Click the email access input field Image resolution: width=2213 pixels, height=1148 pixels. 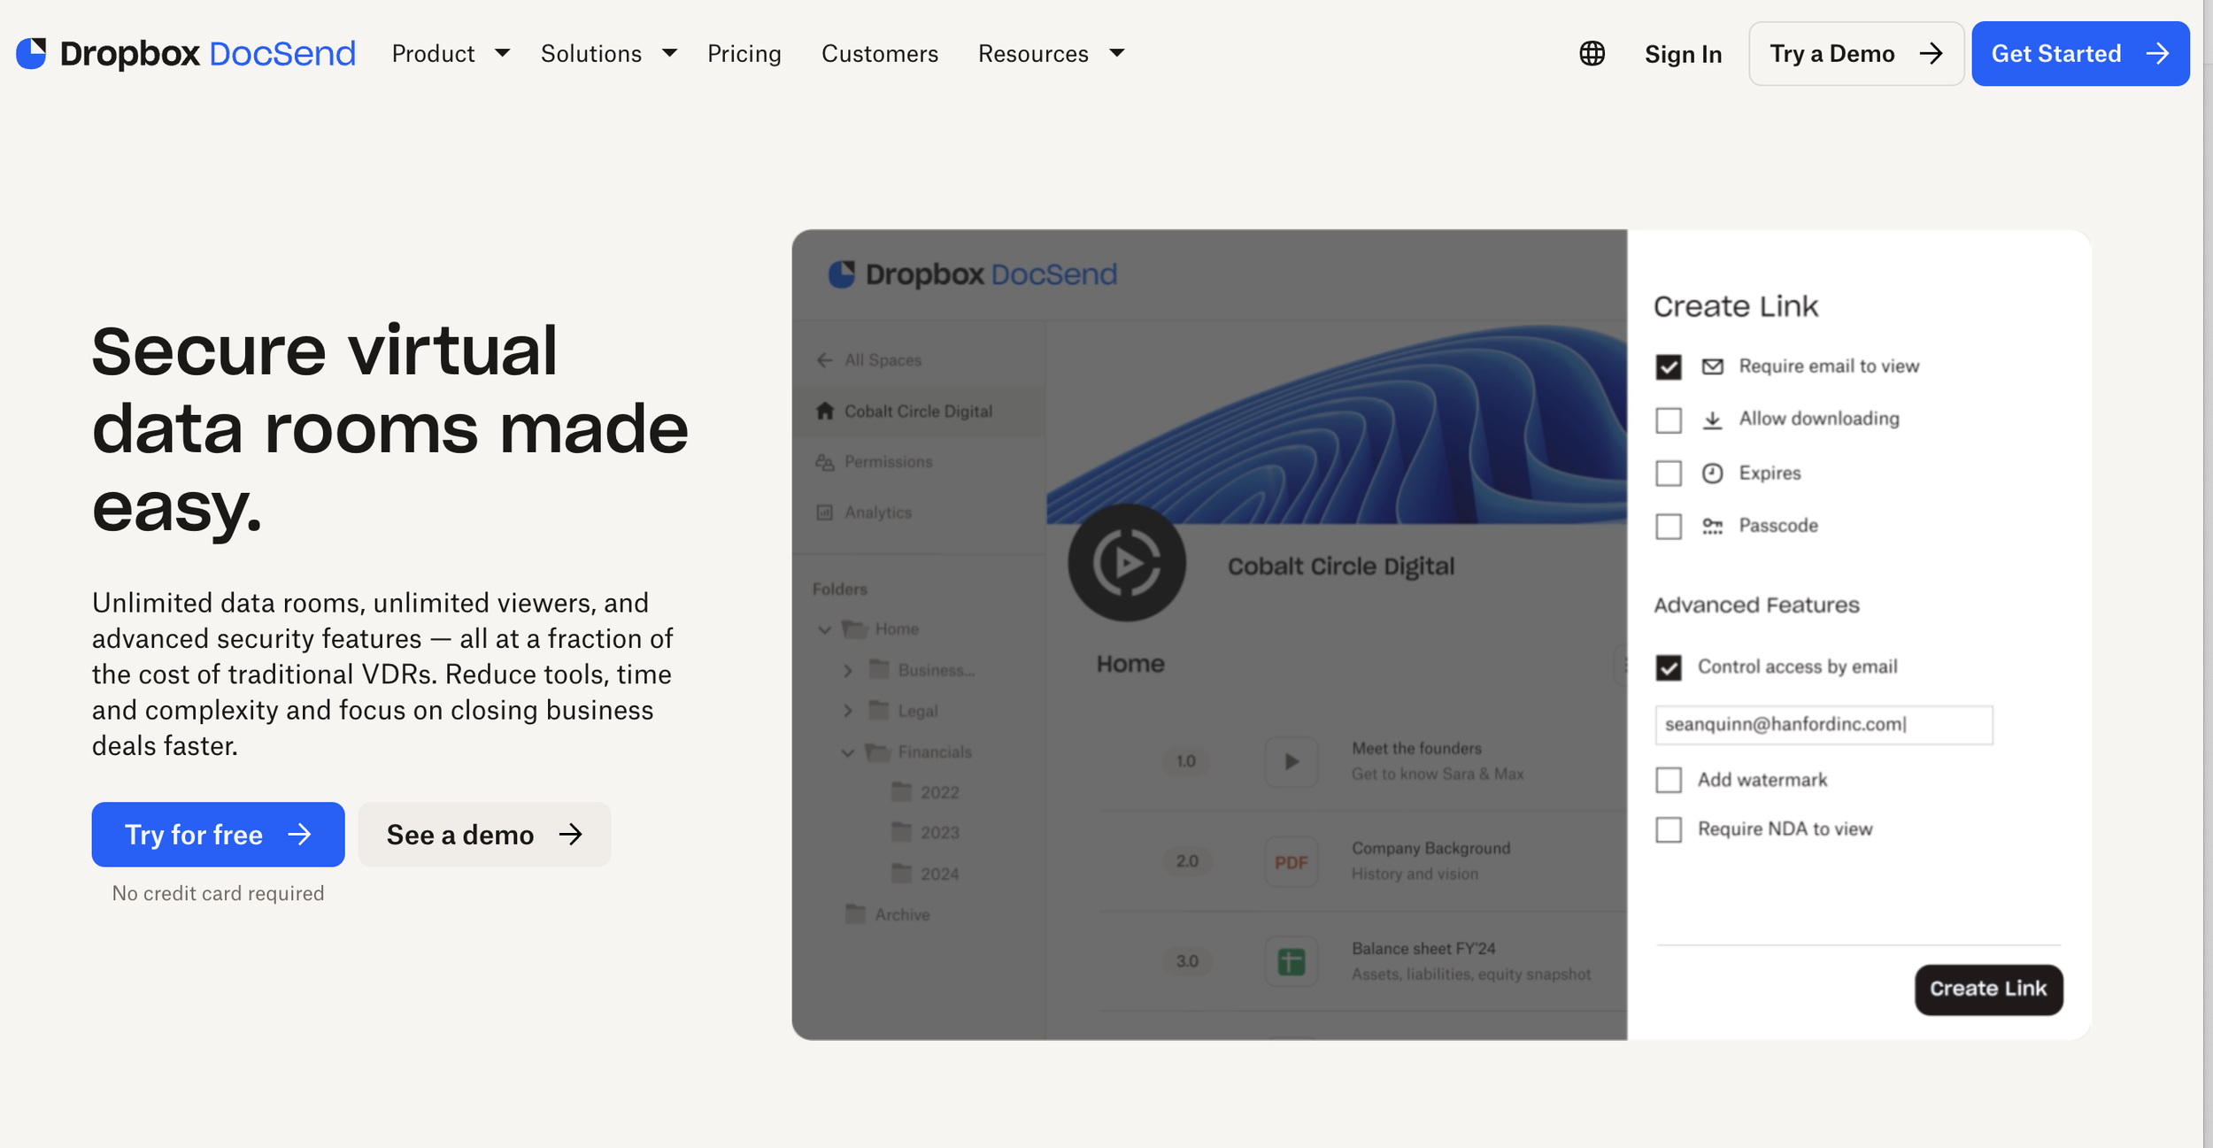click(x=1823, y=725)
